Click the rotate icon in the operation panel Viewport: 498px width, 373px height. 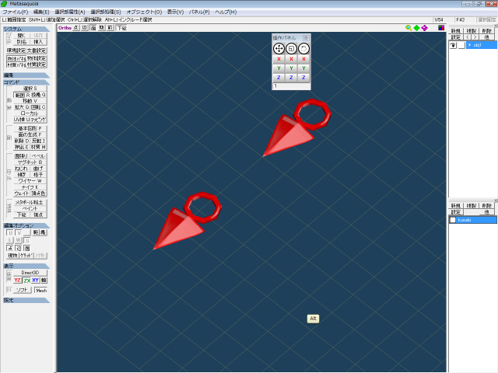(304, 48)
